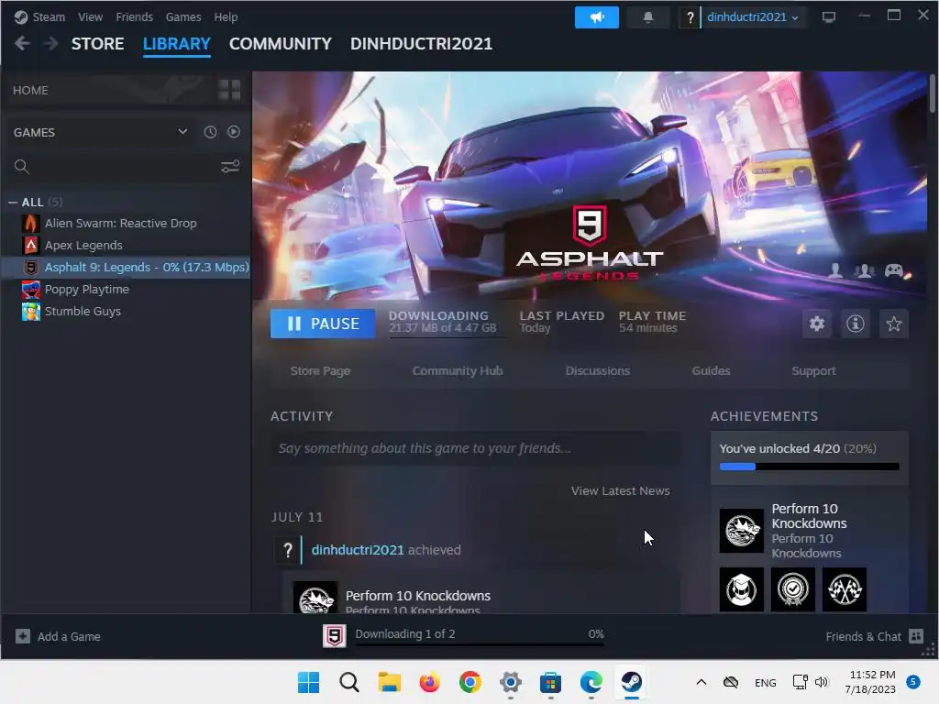Open the Store Page link

click(x=320, y=371)
